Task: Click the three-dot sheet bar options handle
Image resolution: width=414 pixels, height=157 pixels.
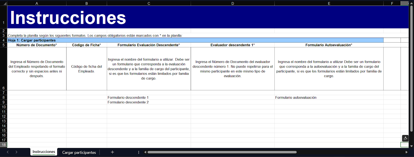Action: 139,152
